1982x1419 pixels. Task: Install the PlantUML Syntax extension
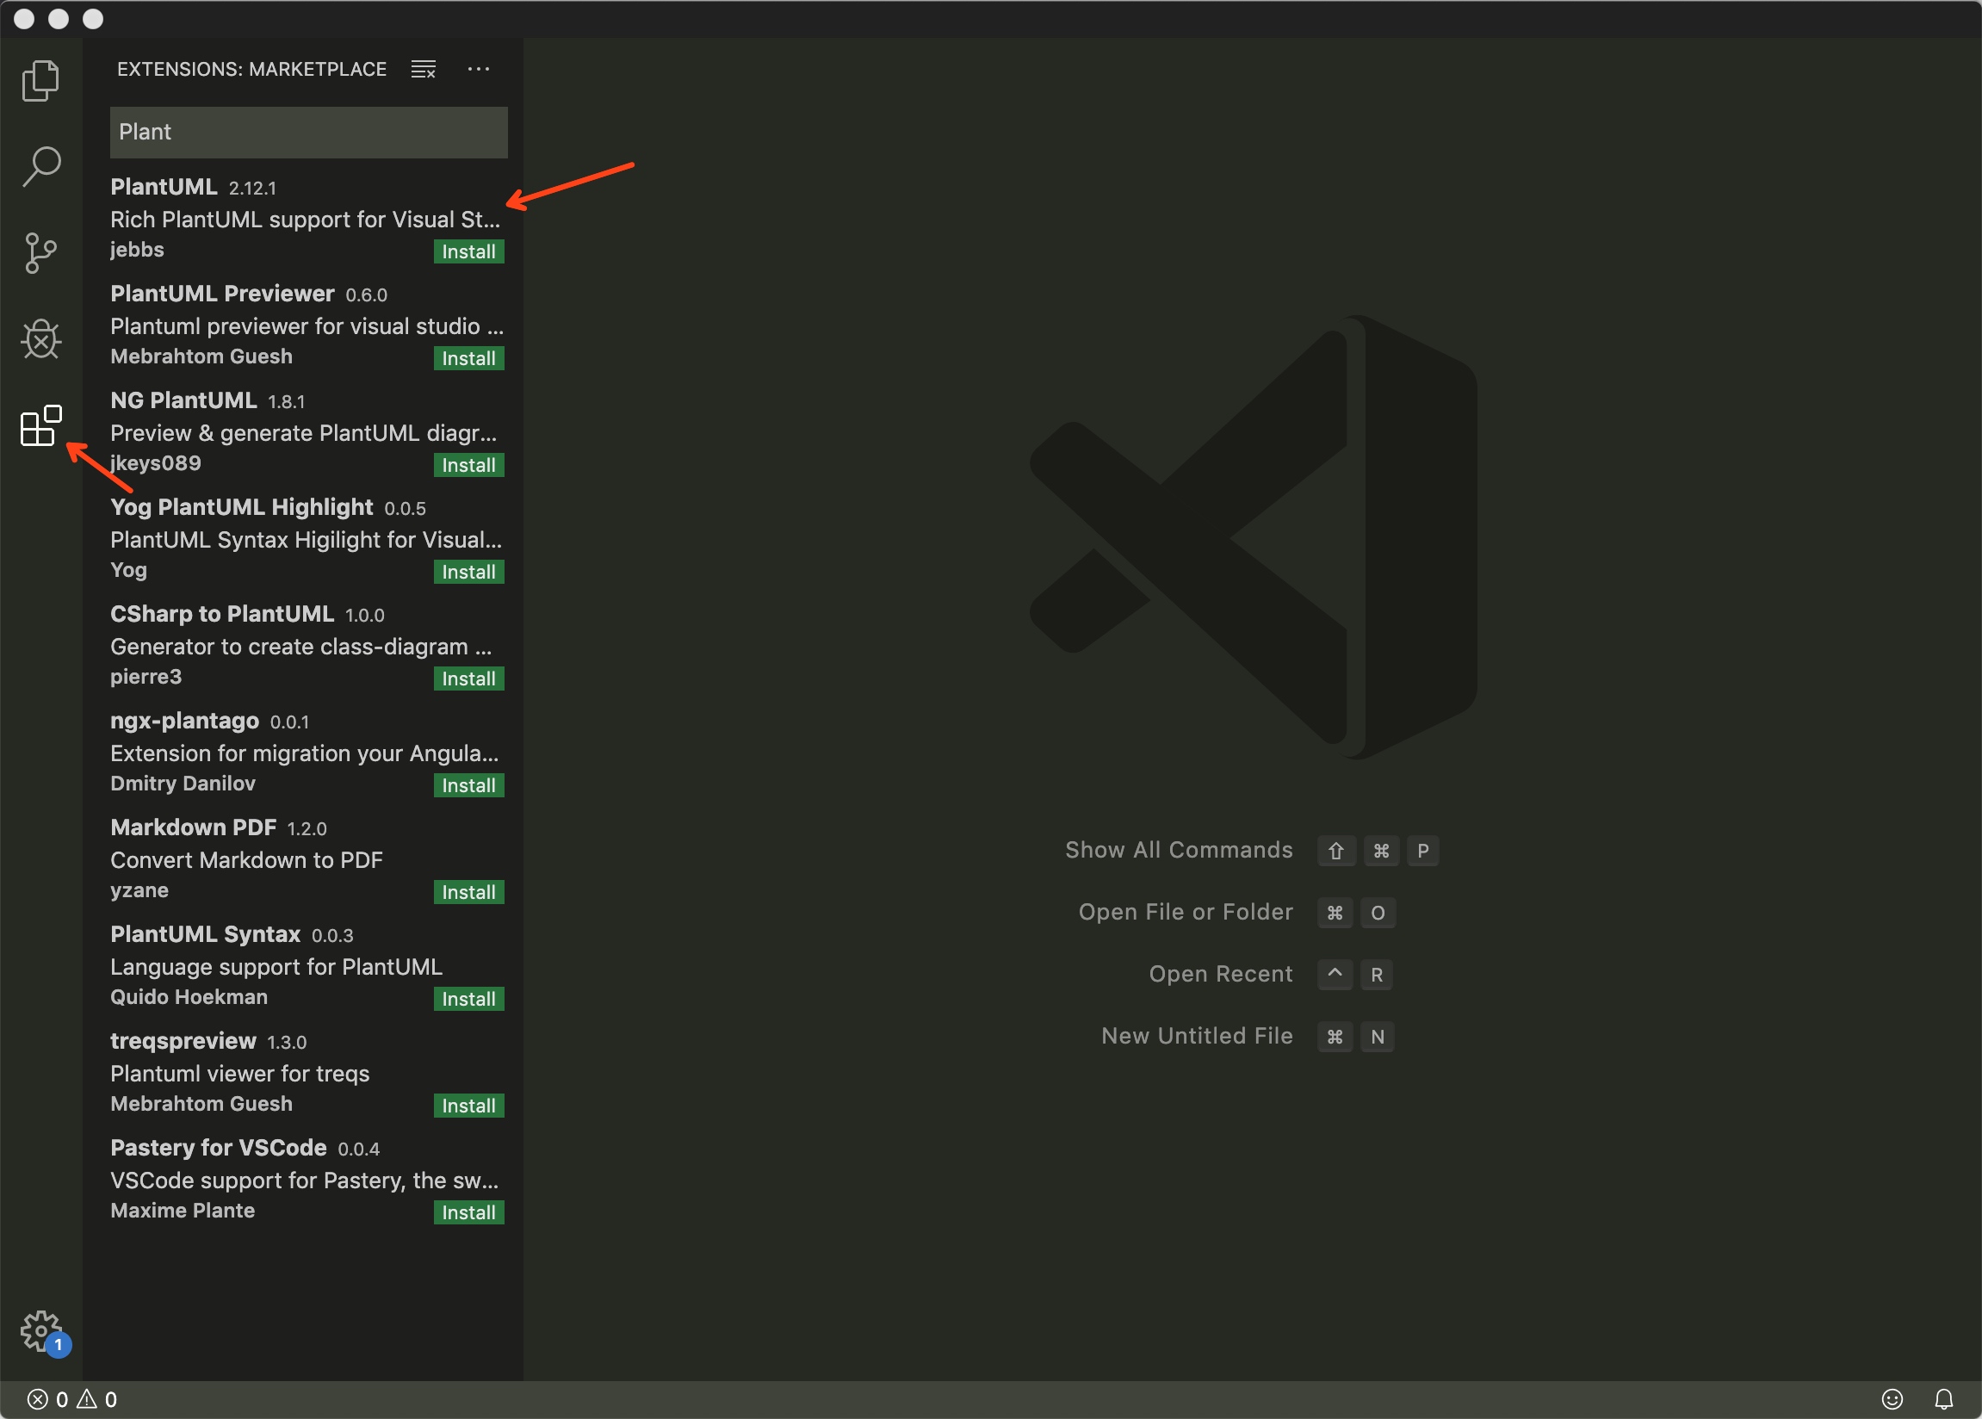tap(469, 999)
